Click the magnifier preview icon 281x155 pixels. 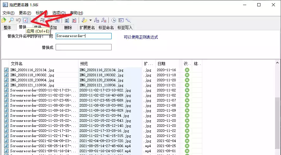[11, 20]
